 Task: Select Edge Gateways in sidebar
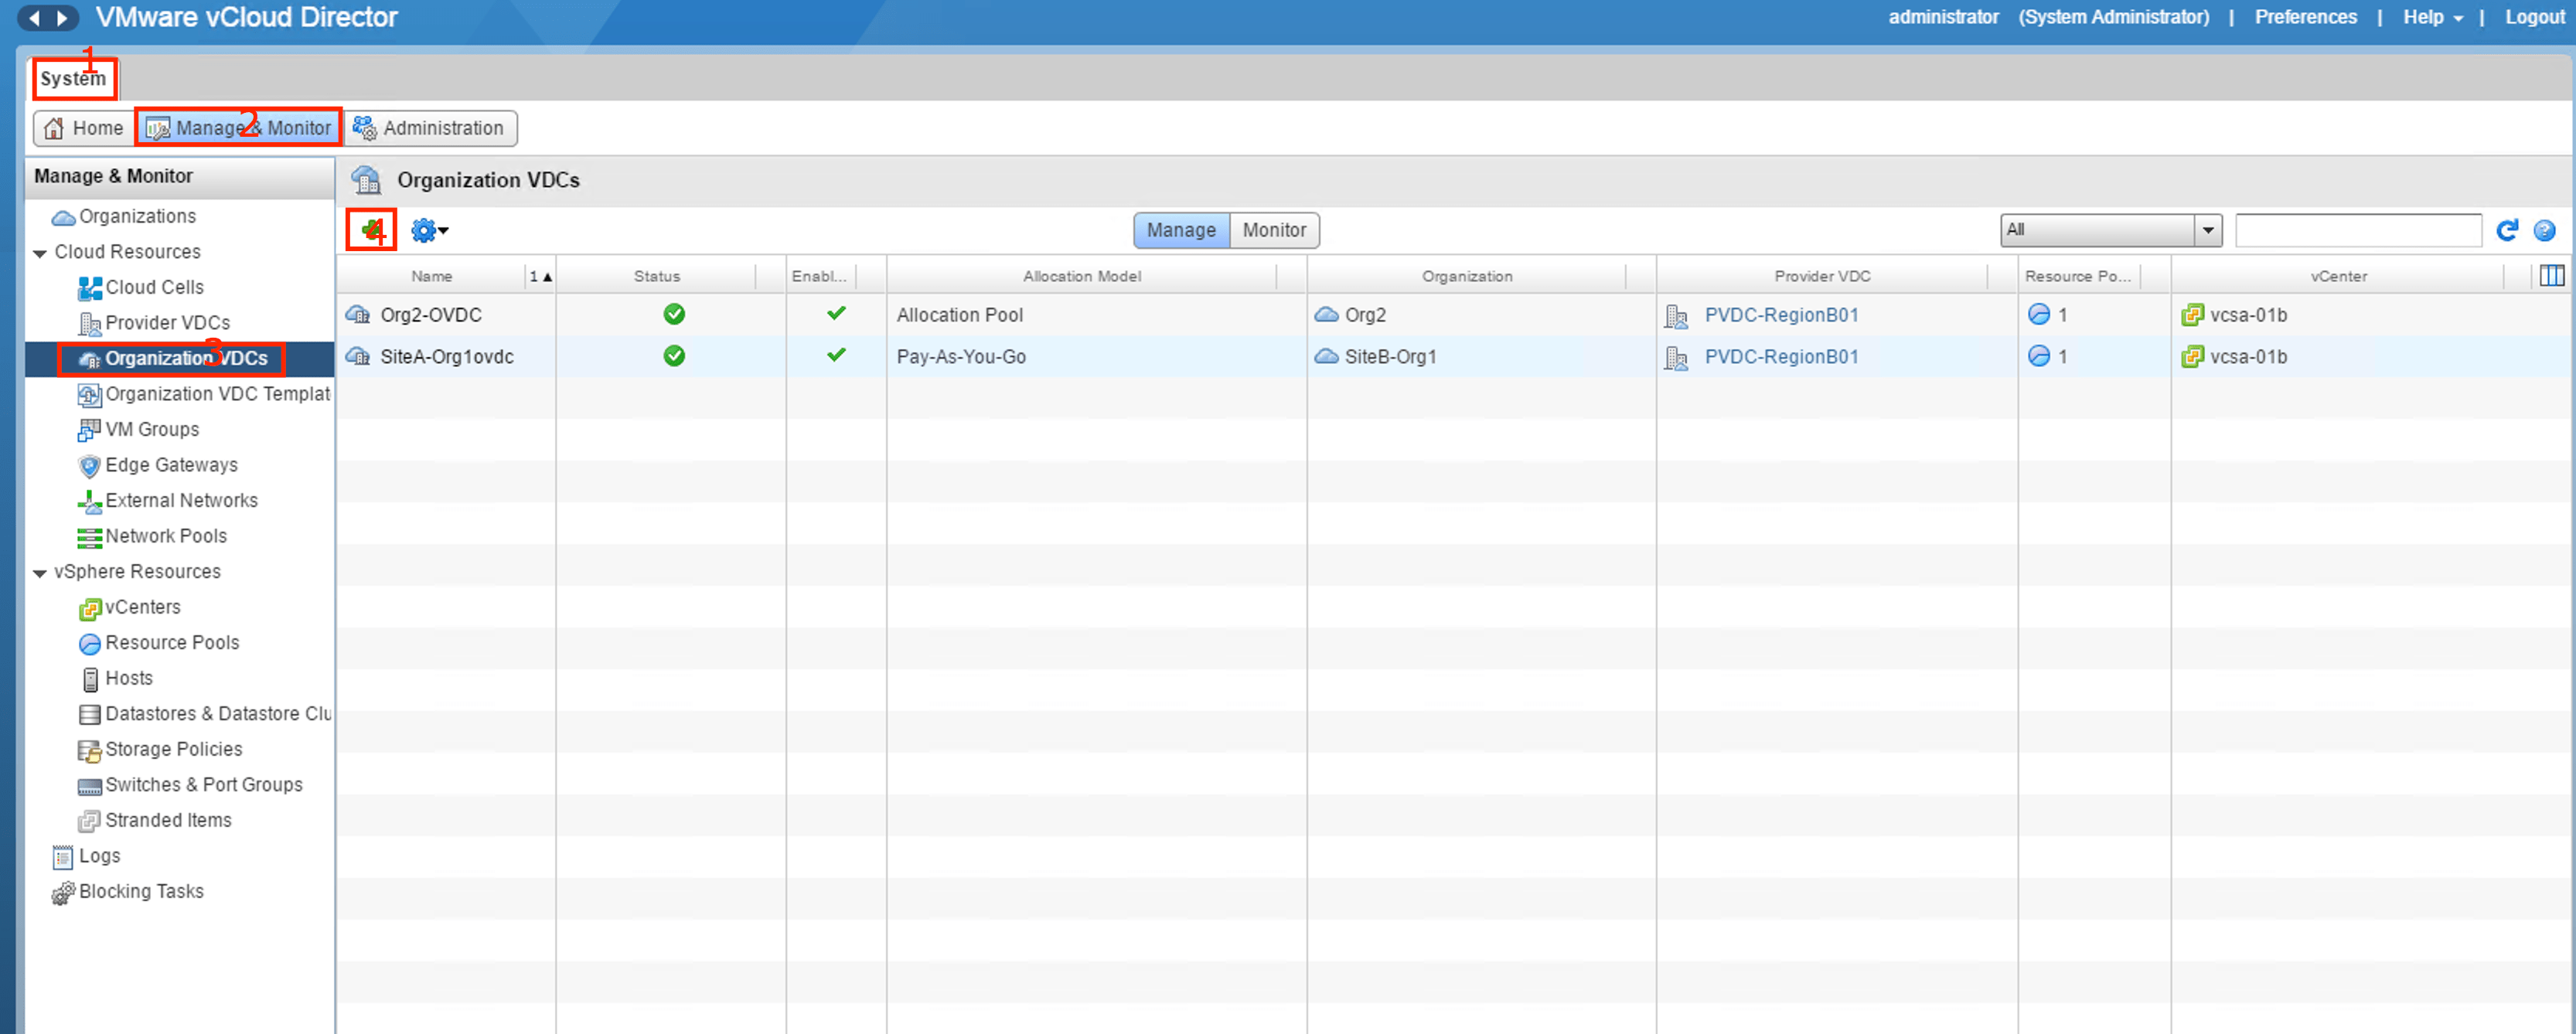click(171, 465)
